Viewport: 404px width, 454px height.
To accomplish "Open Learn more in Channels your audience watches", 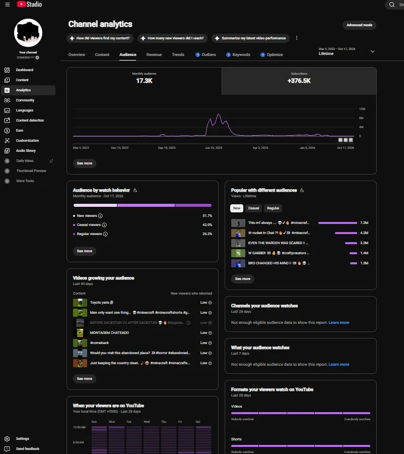I will (x=339, y=322).
